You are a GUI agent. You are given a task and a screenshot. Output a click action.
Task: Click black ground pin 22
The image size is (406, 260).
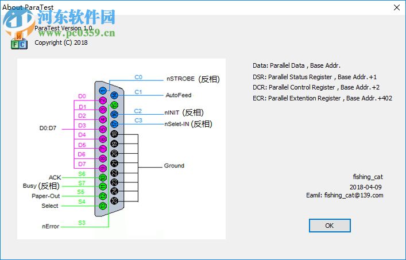[114, 173]
